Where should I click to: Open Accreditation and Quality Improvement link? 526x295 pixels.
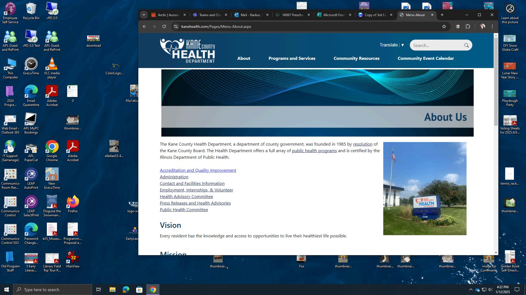point(198,170)
